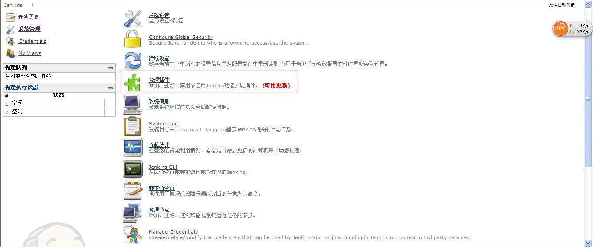Click the people icon beside My Views
This screenshot has height=247, width=593.
[x=10, y=53]
